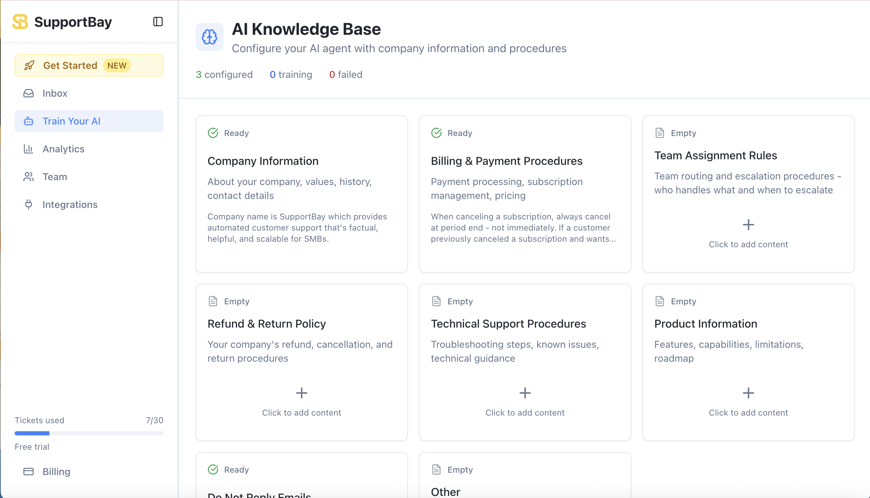Click the 'AI Knowledge Base' heading
The image size is (870, 498).
point(306,29)
